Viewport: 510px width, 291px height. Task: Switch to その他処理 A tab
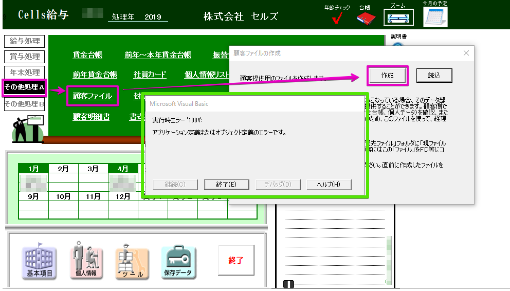tap(24, 88)
